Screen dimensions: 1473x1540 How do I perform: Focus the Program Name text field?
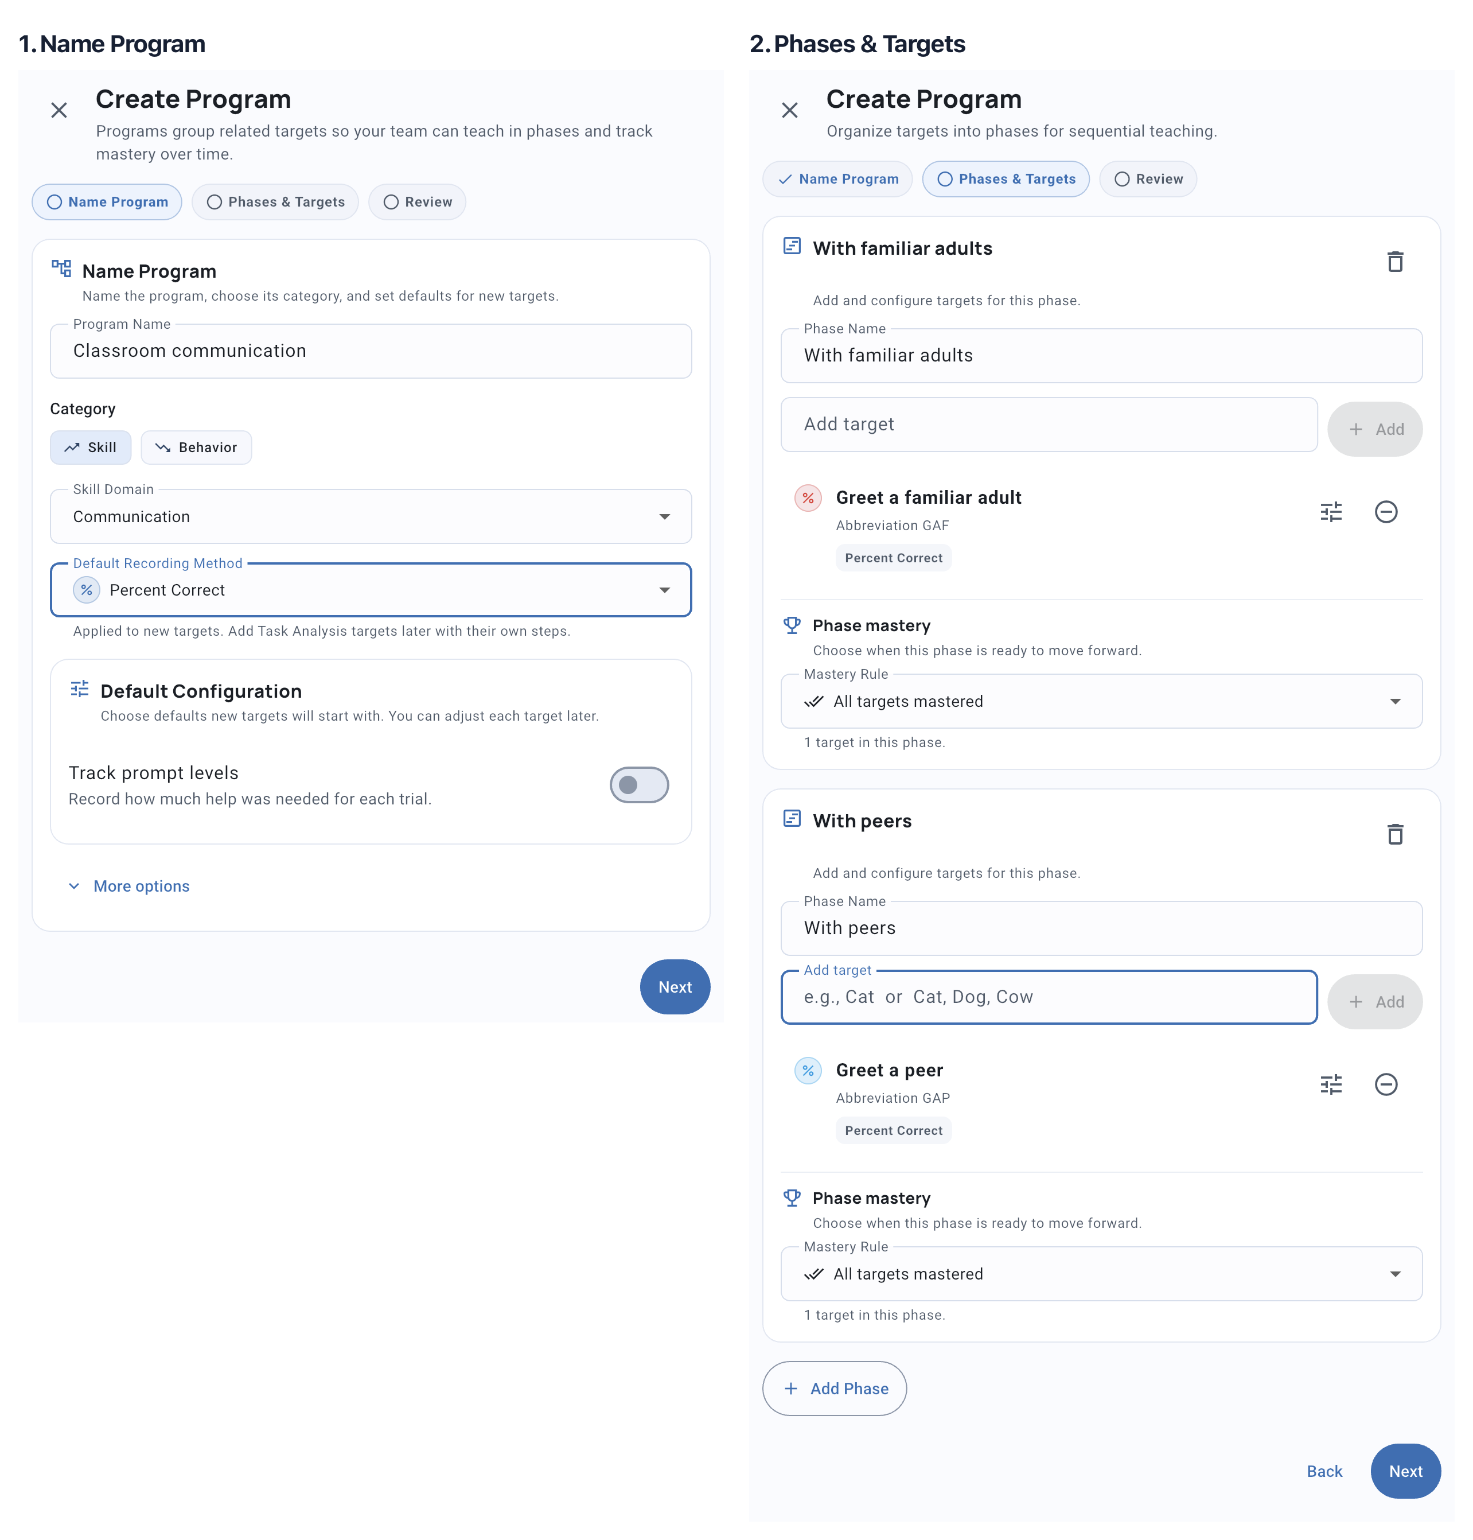point(371,351)
